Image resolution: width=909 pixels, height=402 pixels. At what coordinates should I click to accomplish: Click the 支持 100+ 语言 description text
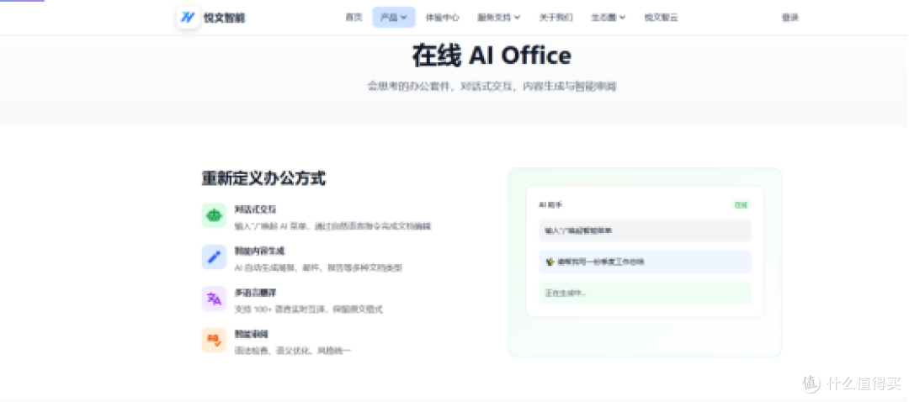coord(308,309)
